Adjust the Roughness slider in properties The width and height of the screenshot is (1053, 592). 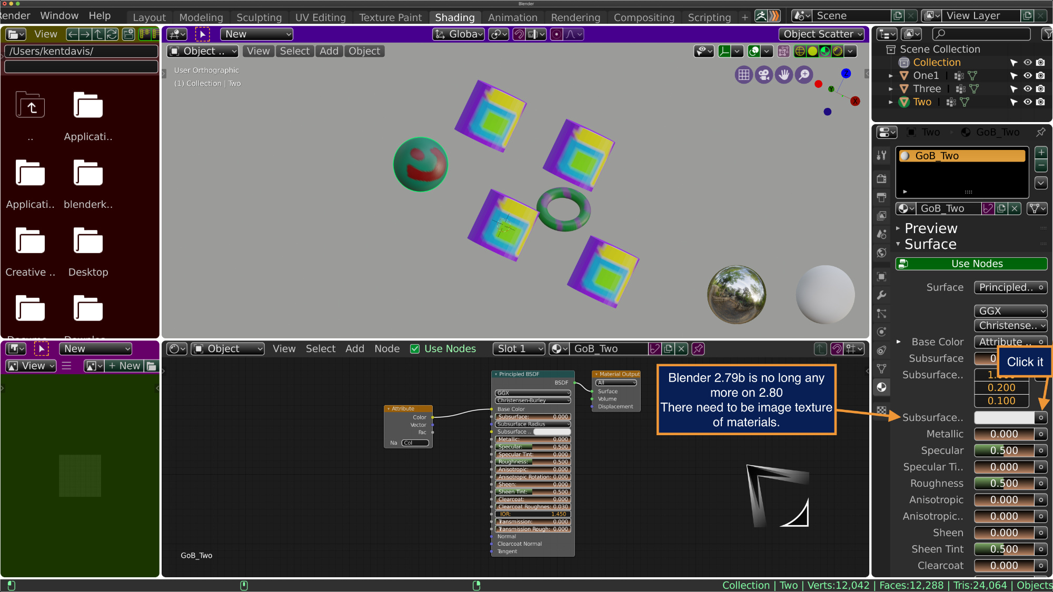[1004, 484]
